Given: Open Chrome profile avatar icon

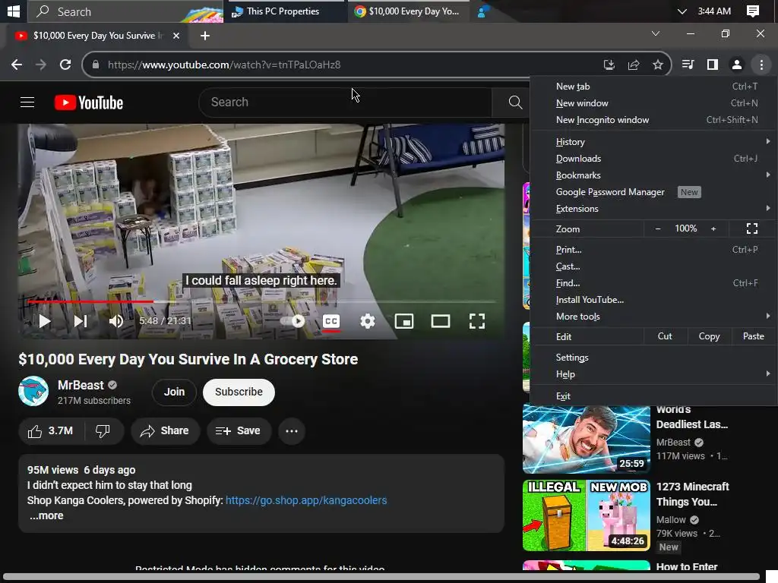Looking at the screenshot, I should click(737, 65).
